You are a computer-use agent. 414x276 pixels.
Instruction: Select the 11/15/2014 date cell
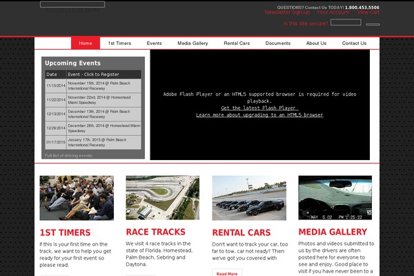pyautogui.click(x=56, y=86)
